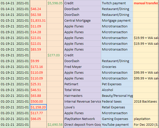Image resolution: width=159 pixels, height=128 pixels.
Task: Click the Pet Expenses category cell
Action: [x=117, y=84]
